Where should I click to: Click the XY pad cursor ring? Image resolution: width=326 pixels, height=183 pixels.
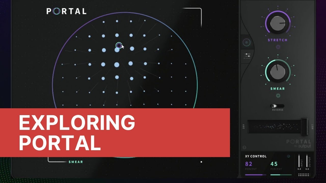(x=119, y=45)
